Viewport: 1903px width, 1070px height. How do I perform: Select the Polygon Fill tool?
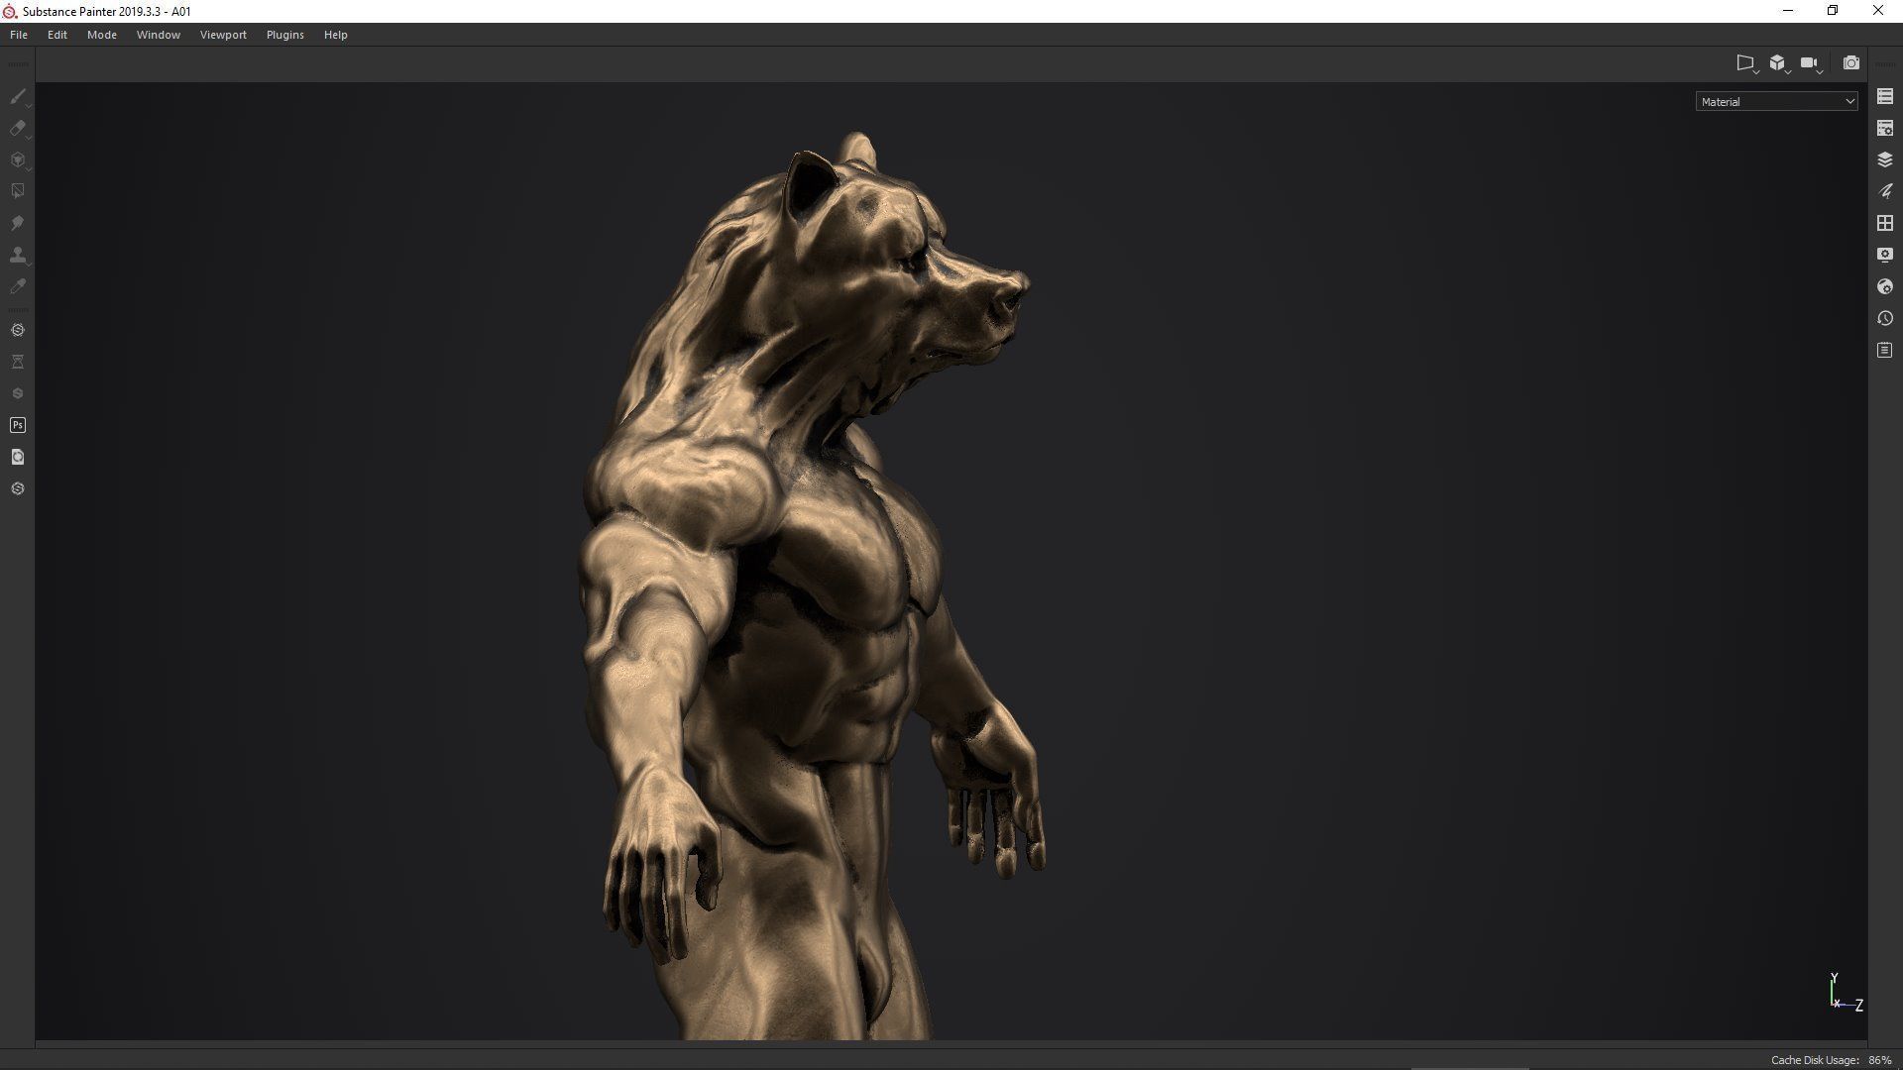(x=18, y=191)
